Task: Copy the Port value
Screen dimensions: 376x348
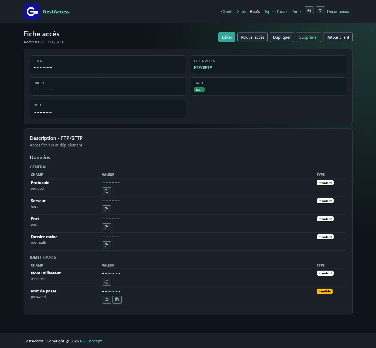Action: [107, 227]
